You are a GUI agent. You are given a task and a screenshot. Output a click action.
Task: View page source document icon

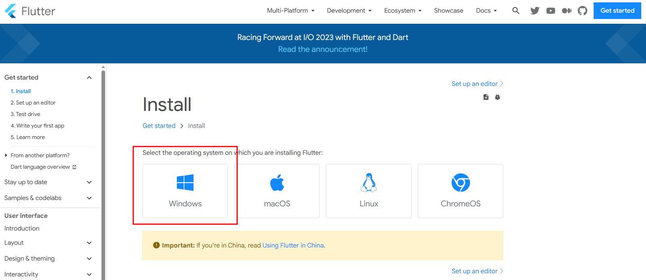tap(486, 97)
